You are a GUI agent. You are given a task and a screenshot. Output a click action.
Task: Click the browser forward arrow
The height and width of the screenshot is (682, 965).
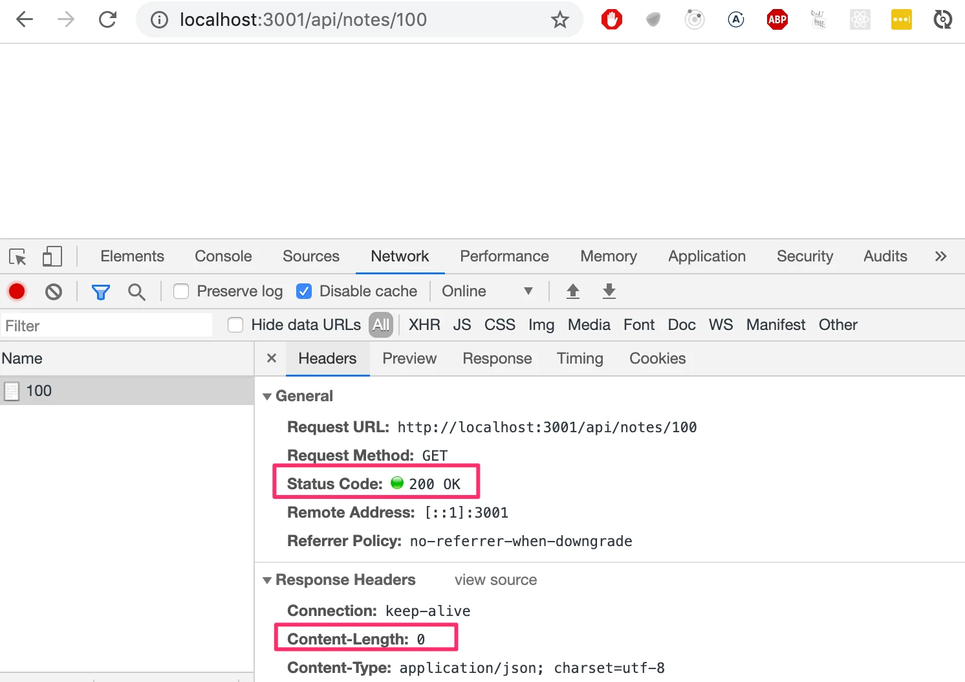pos(66,19)
